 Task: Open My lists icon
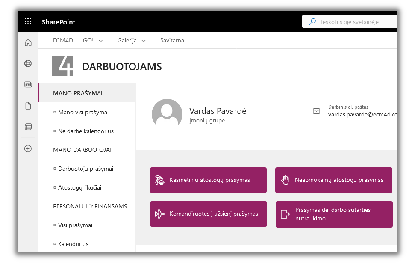(28, 127)
